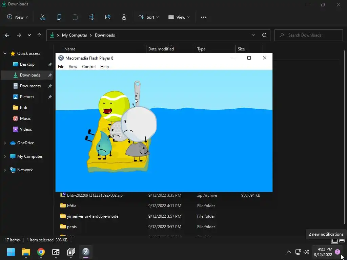Open recent locations dropdown arrow
The width and height of the screenshot is (347, 260).
pos(29,35)
